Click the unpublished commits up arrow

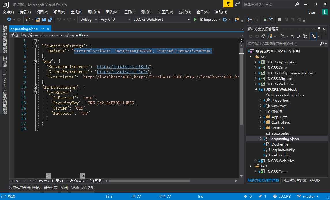click(245, 196)
